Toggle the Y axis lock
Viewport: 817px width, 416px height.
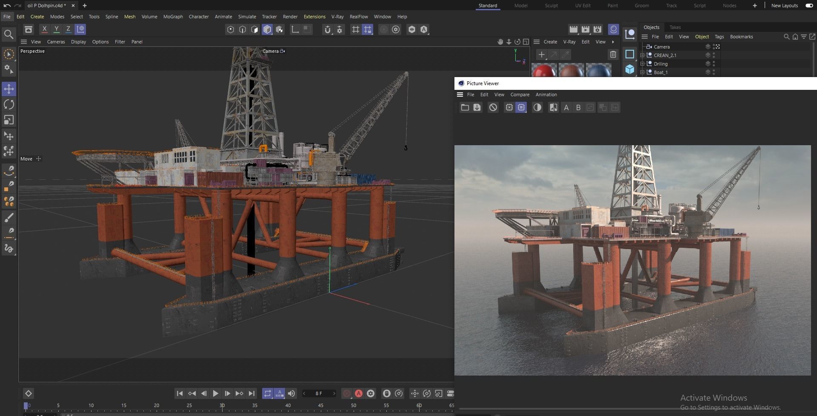pyautogui.click(x=56, y=29)
